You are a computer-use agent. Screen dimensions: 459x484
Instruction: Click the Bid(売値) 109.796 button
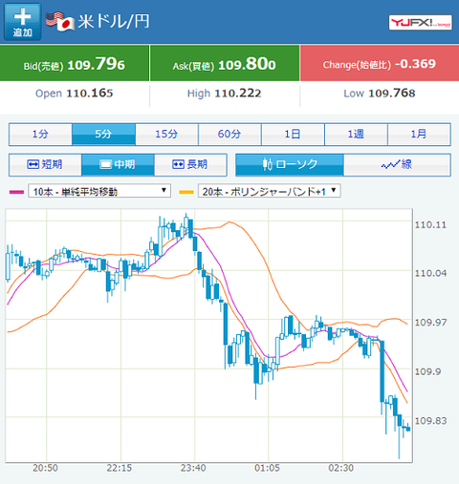pyautogui.click(x=75, y=63)
